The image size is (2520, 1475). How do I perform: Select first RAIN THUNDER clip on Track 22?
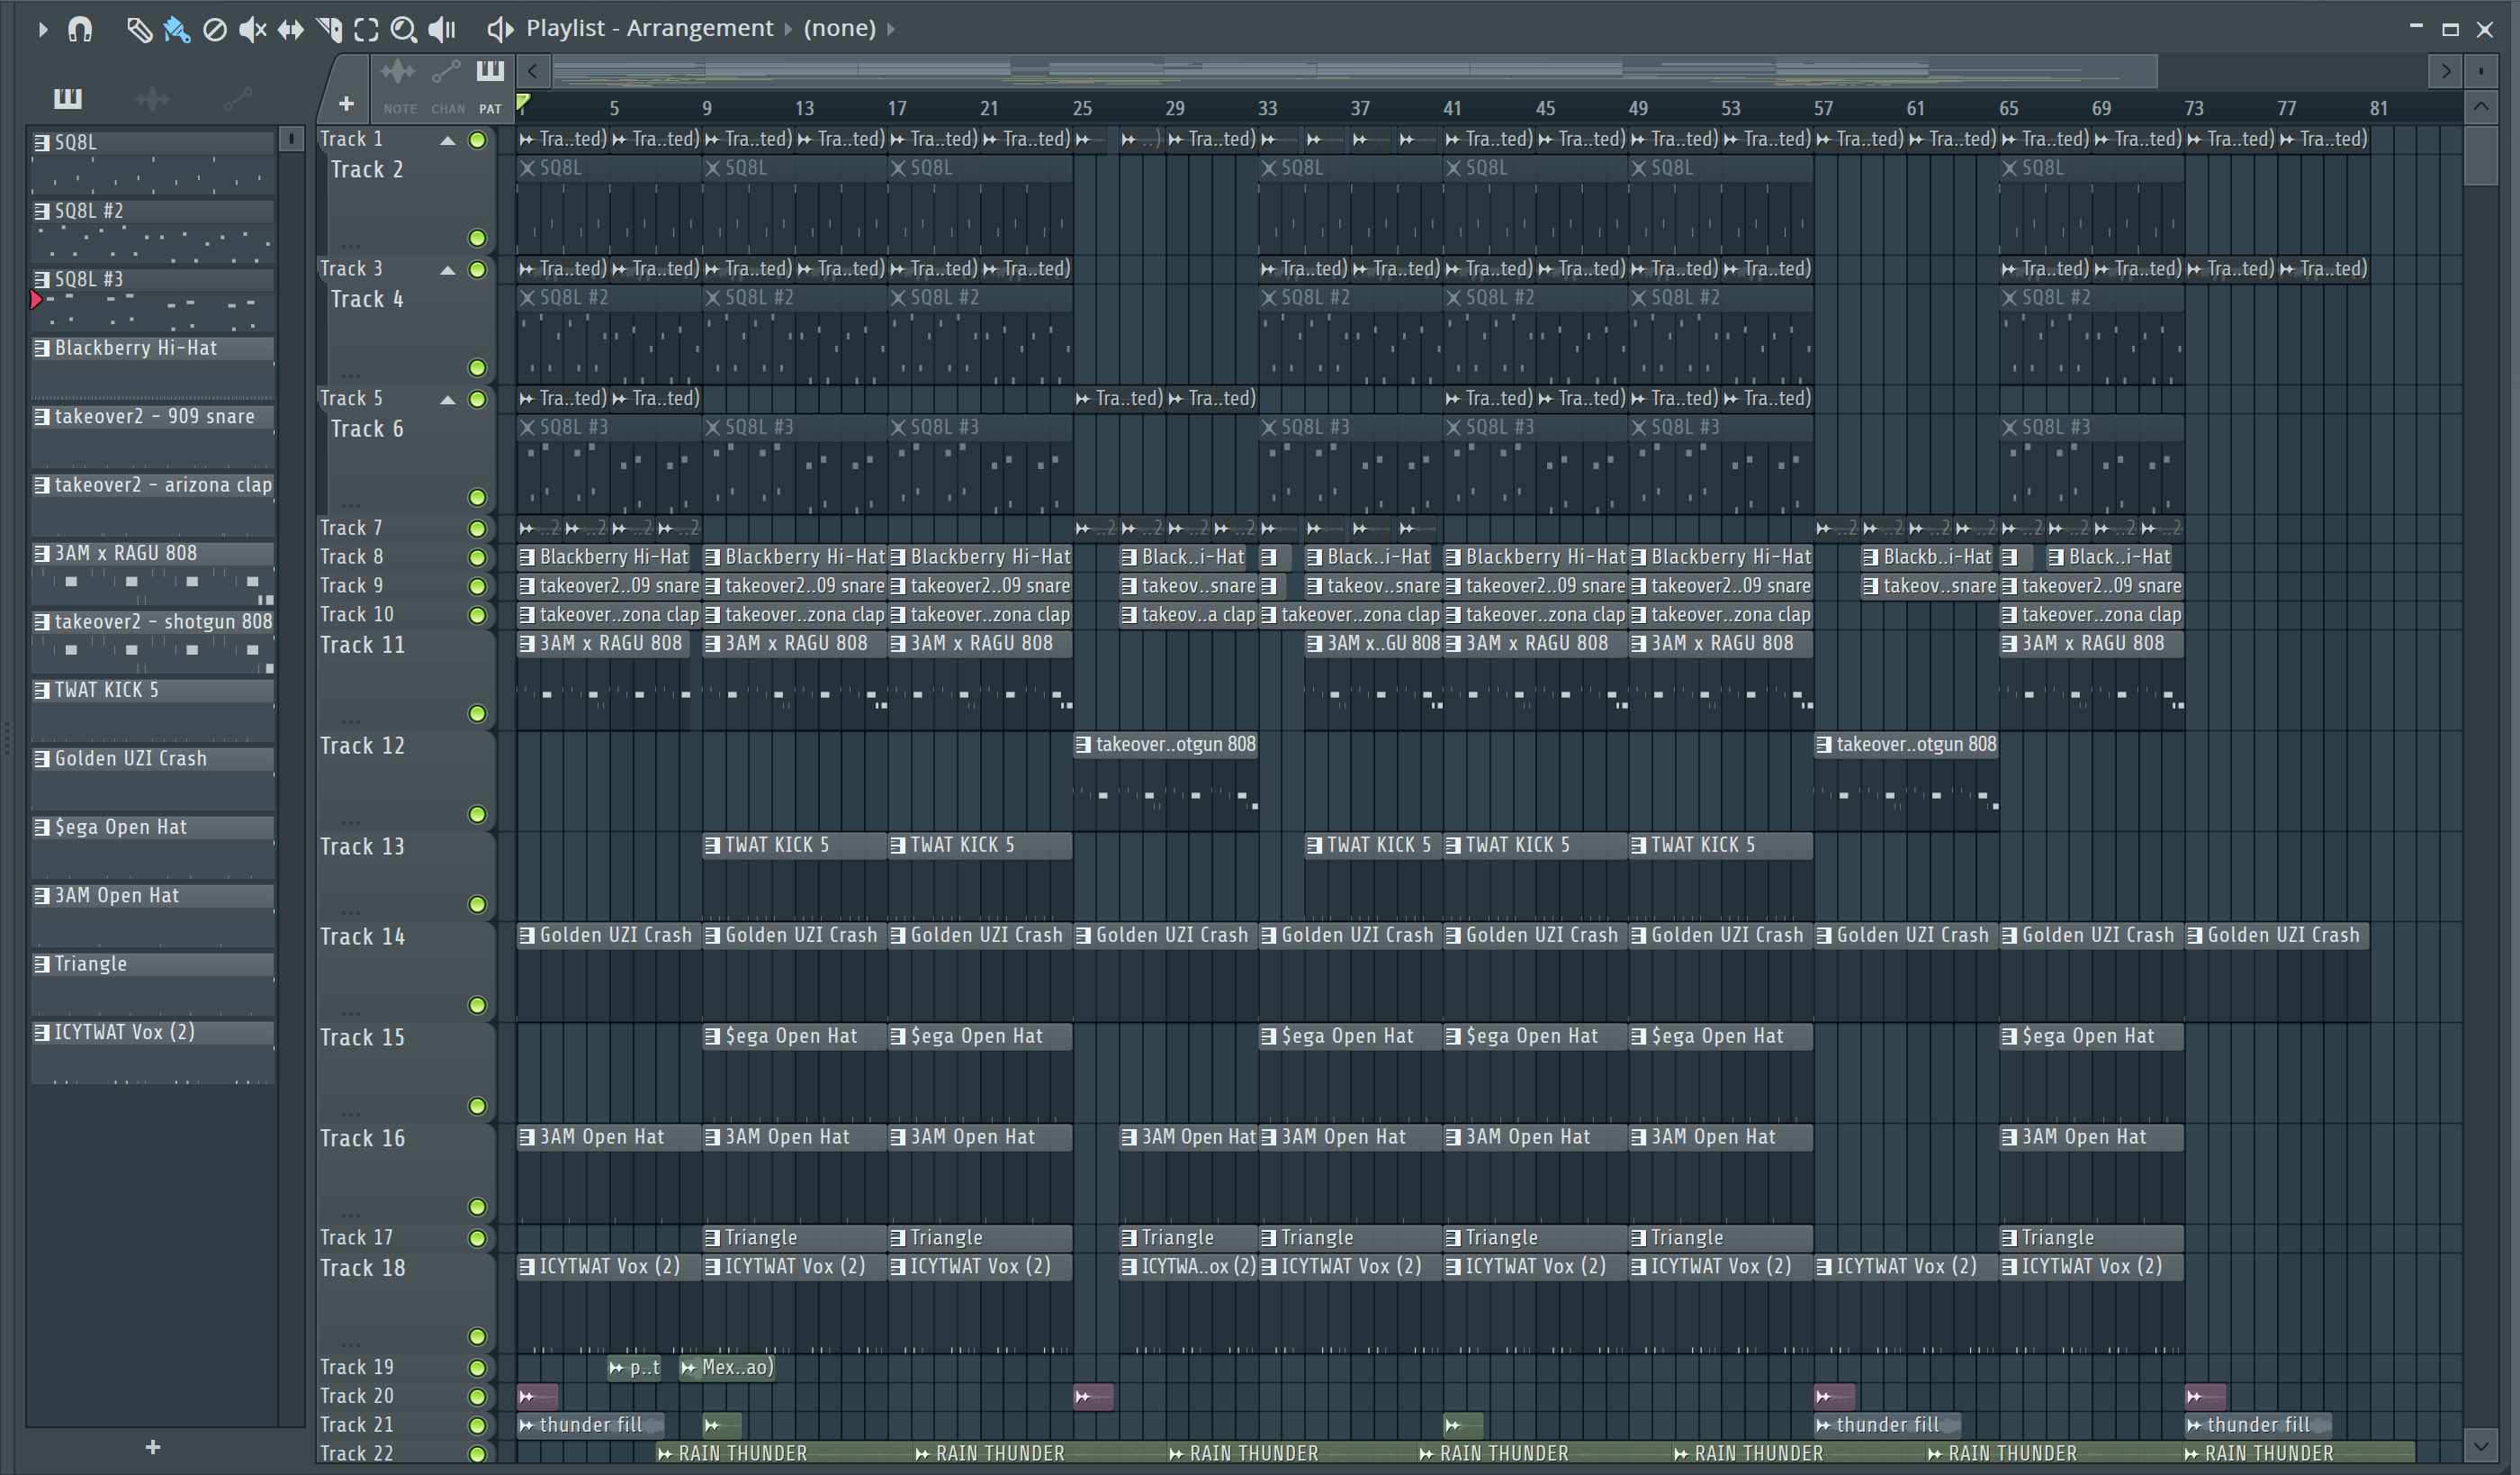(x=785, y=1454)
